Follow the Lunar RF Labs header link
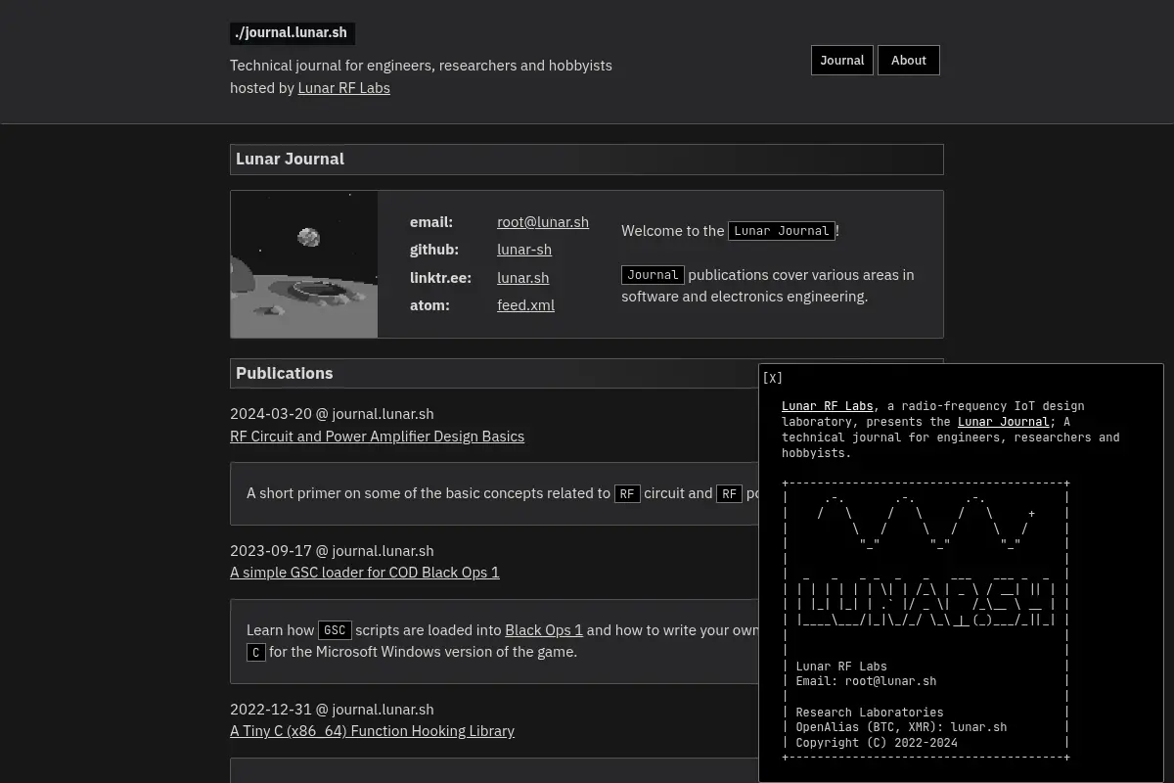1174x783 pixels. coord(343,88)
